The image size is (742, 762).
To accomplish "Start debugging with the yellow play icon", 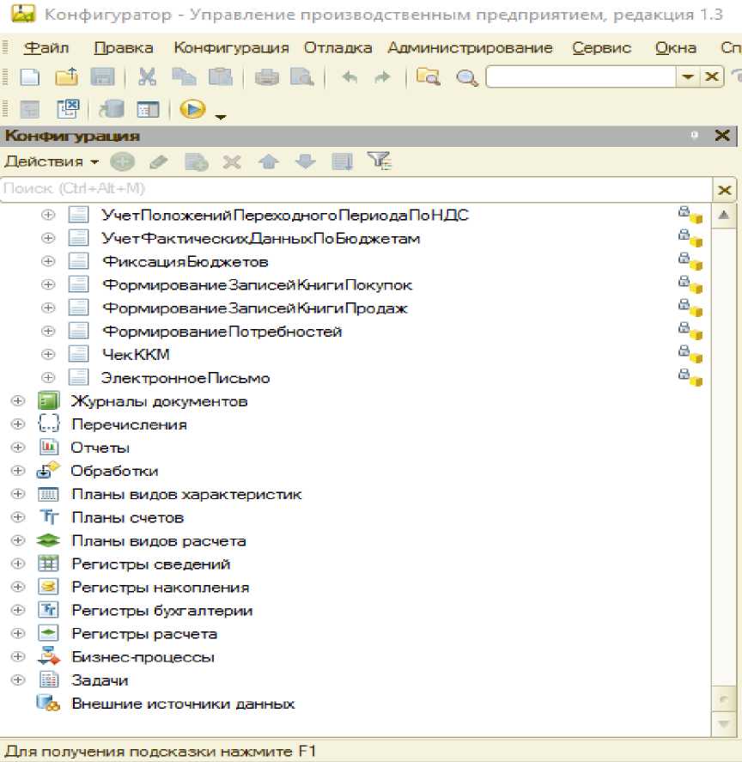I will pyautogui.click(x=192, y=109).
